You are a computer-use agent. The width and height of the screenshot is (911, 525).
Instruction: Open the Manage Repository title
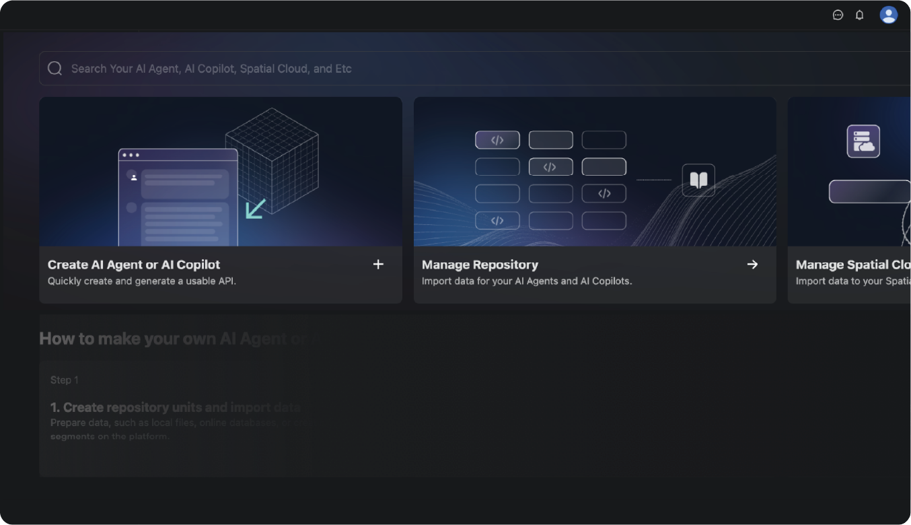[480, 265]
